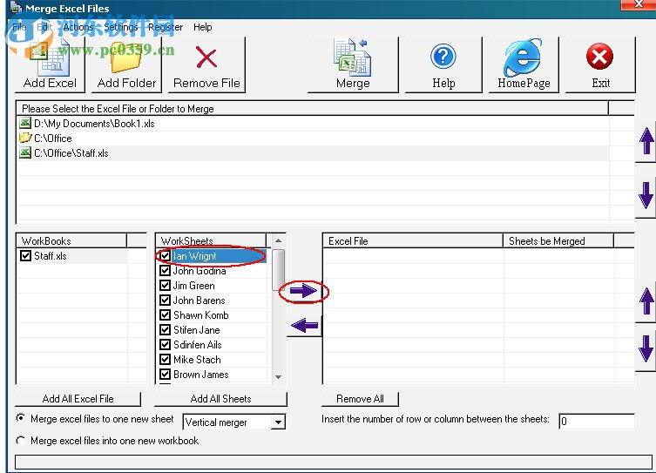Toggle the Stifen Jane worksheet checkbox
Screen dimensions: 656x473
(166, 329)
